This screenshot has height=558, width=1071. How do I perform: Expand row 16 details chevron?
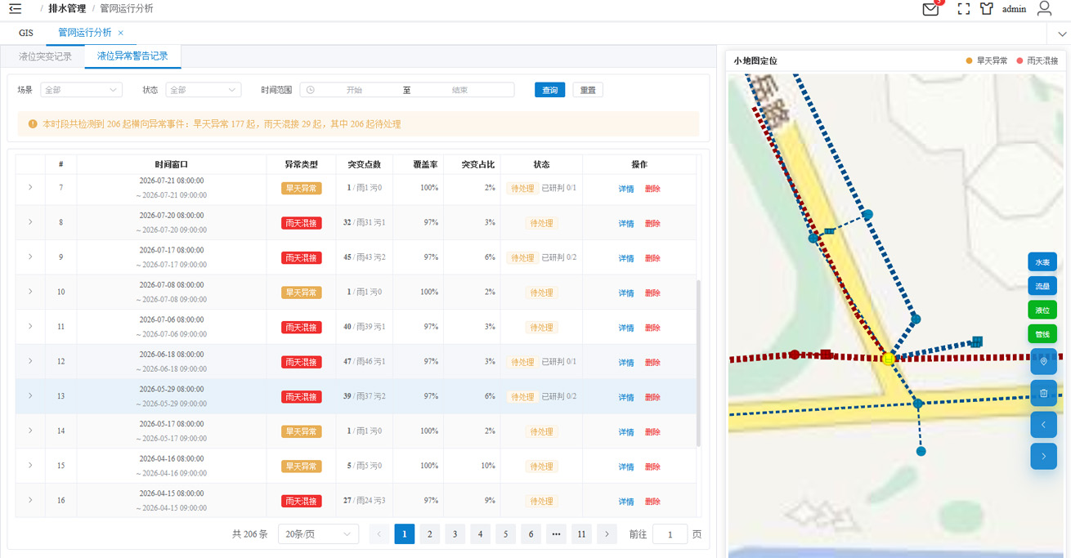pos(30,500)
